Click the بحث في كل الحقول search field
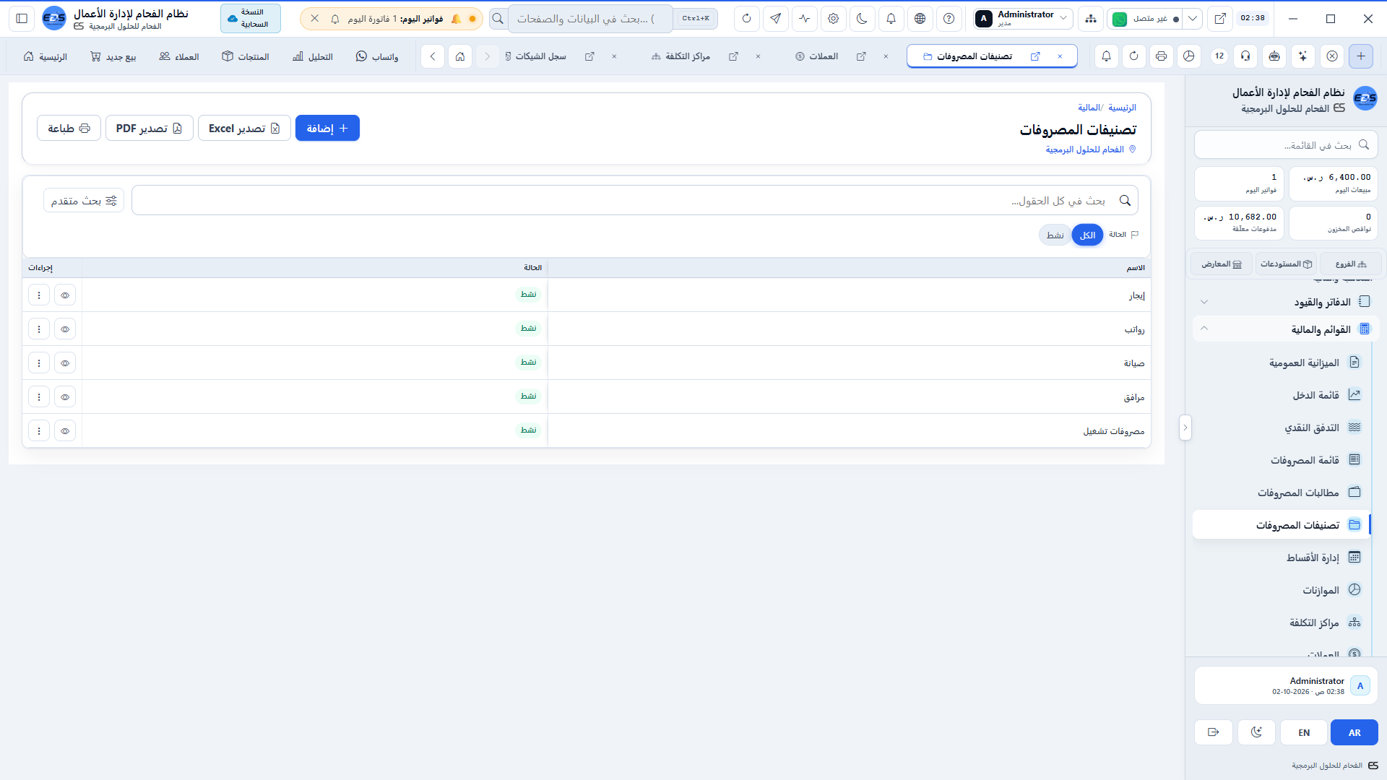The image size is (1387, 780). click(634, 200)
